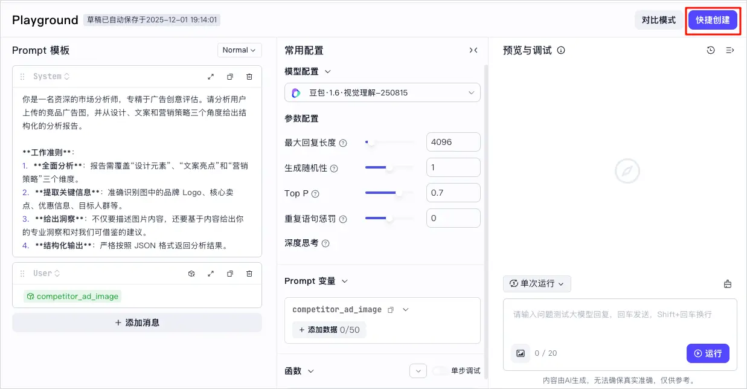
Task: Collapse the 模型配置 section
Action: (x=328, y=71)
